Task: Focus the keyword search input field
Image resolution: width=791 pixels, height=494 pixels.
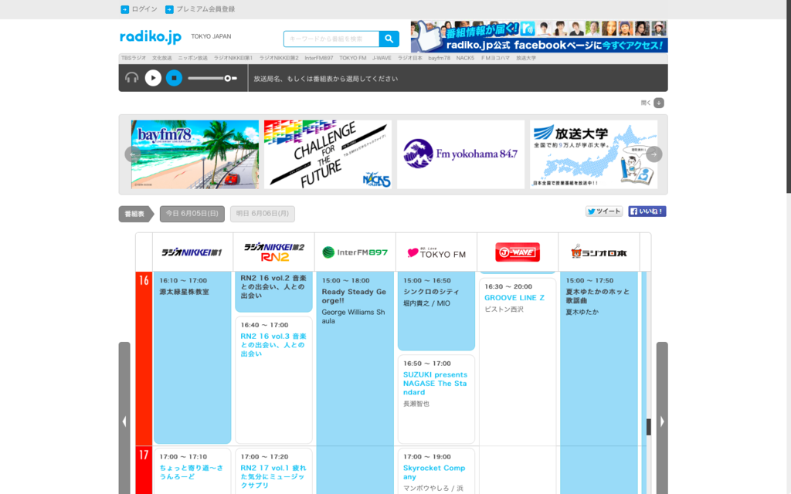Action: pos(331,39)
